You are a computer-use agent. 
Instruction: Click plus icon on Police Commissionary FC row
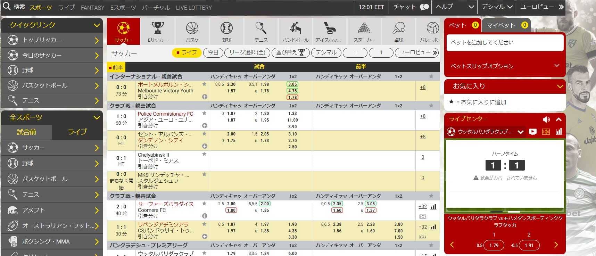(x=205, y=126)
